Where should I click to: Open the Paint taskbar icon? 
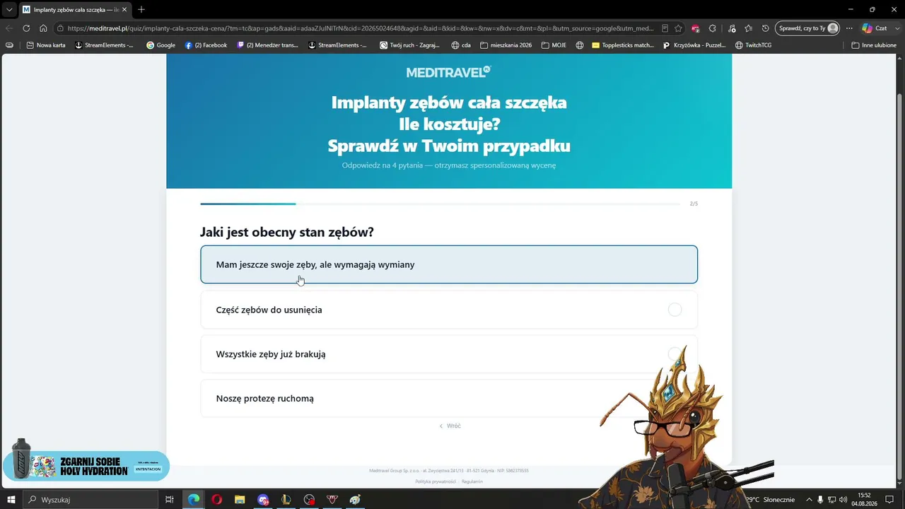[x=355, y=500]
